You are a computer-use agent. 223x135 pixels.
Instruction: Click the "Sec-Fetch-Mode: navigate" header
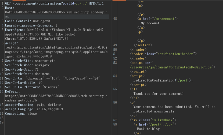coord(27,65)
